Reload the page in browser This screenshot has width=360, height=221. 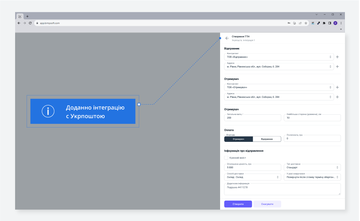[x=30, y=23]
